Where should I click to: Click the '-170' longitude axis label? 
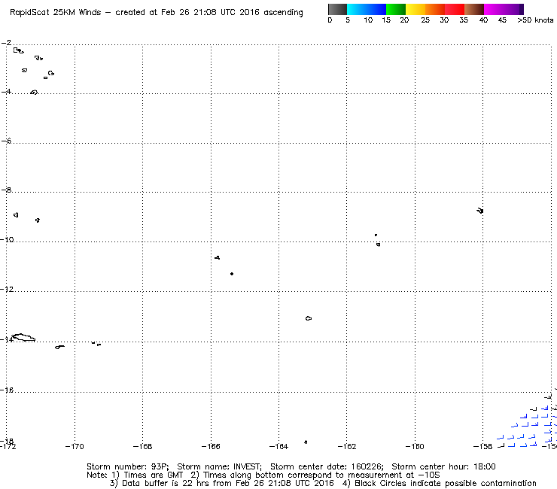(x=75, y=446)
